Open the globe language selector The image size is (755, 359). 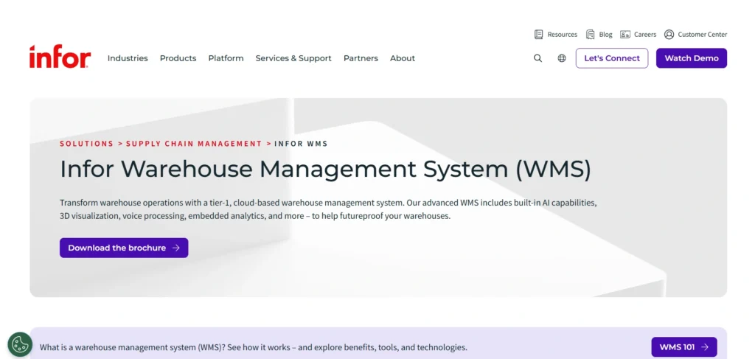561,58
